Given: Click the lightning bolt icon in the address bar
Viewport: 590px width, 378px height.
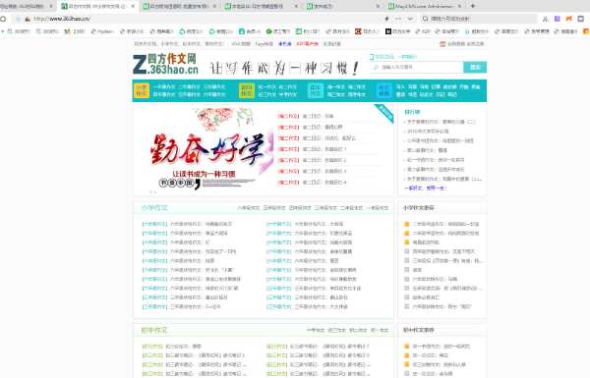Looking at the screenshot, I should pyautogui.click(x=386, y=19).
